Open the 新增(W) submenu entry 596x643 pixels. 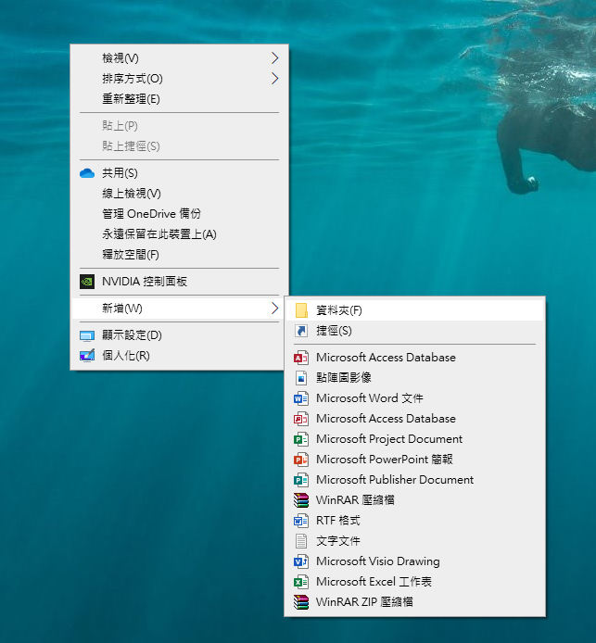click(x=179, y=309)
